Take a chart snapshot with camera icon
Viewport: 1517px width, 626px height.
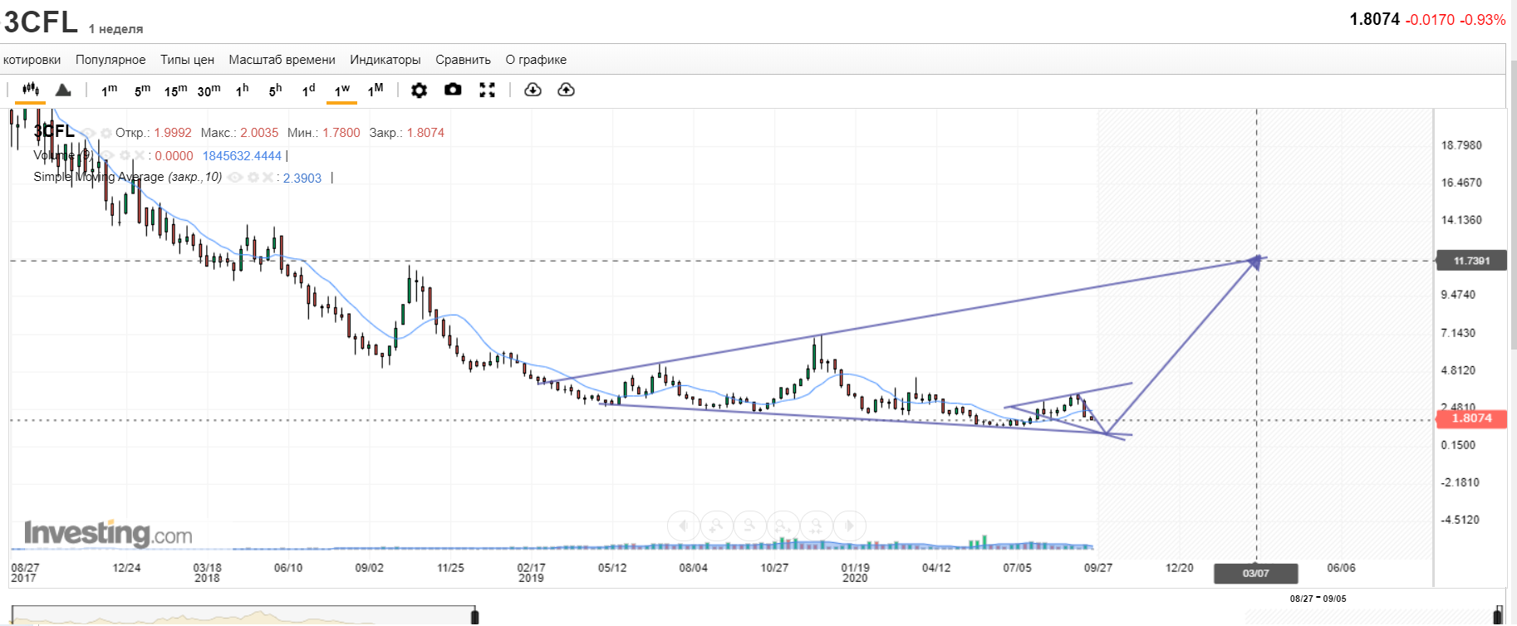[453, 90]
